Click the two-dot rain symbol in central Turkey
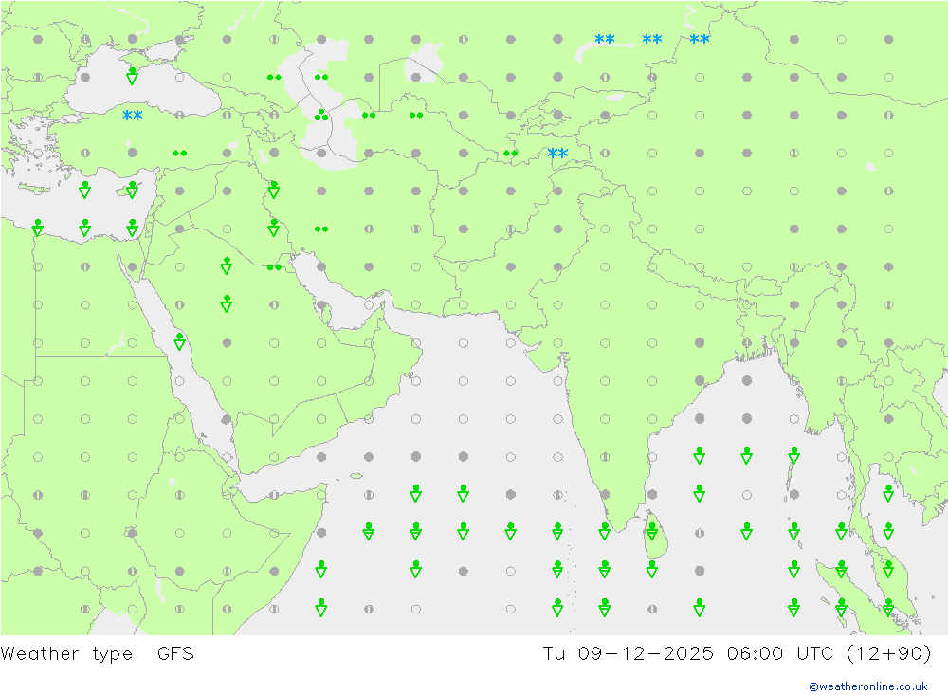948x695 pixels. pyautogui.click(x=179, y=153)
